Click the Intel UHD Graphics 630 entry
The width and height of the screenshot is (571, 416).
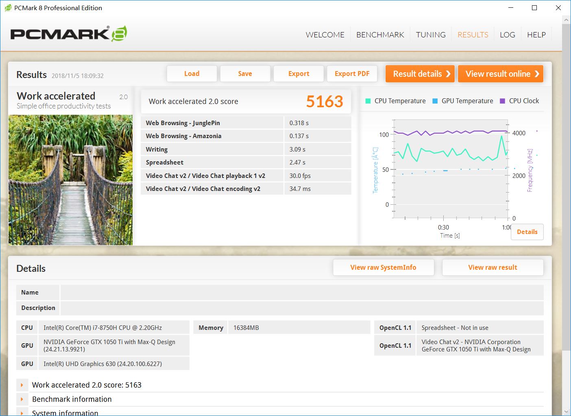pyautogui.click(x=114, y=364)
